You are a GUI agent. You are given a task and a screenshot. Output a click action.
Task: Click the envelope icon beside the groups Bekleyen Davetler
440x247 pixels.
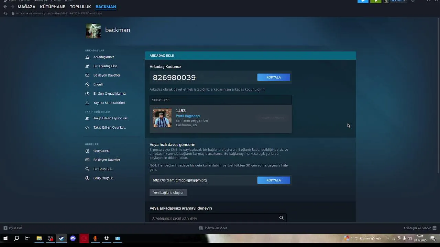[x=87, y=160]
